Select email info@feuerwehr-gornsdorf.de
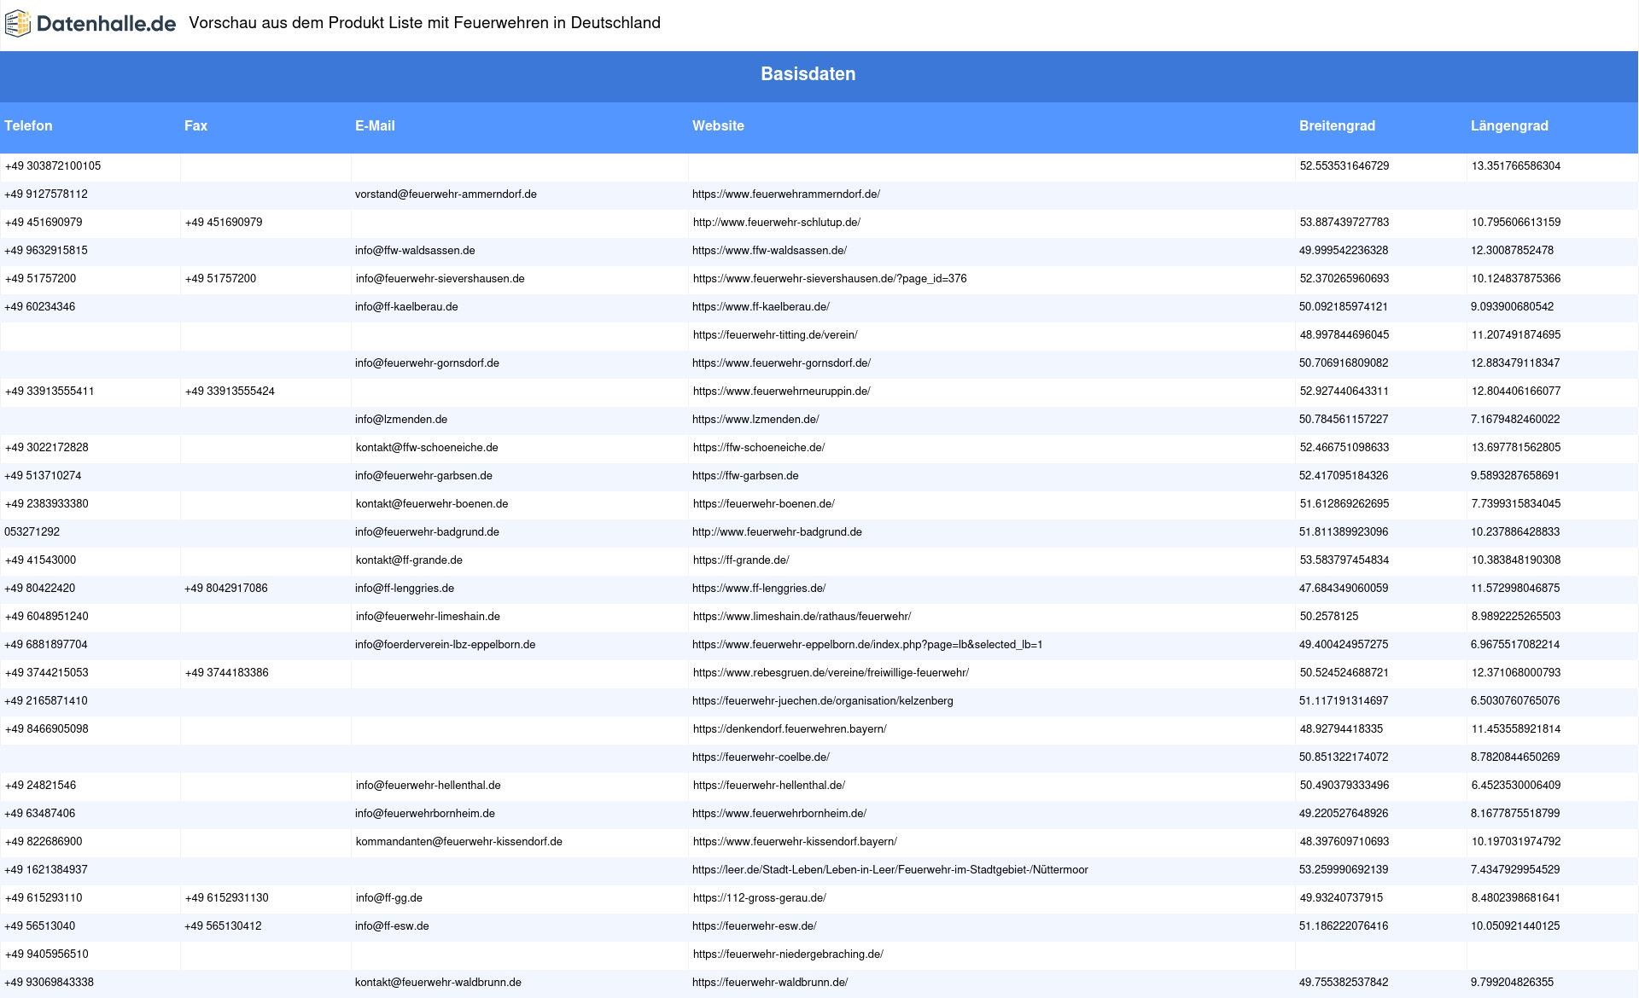The height and width of the screenshot is (998, 1639). [x=427, y=363]
